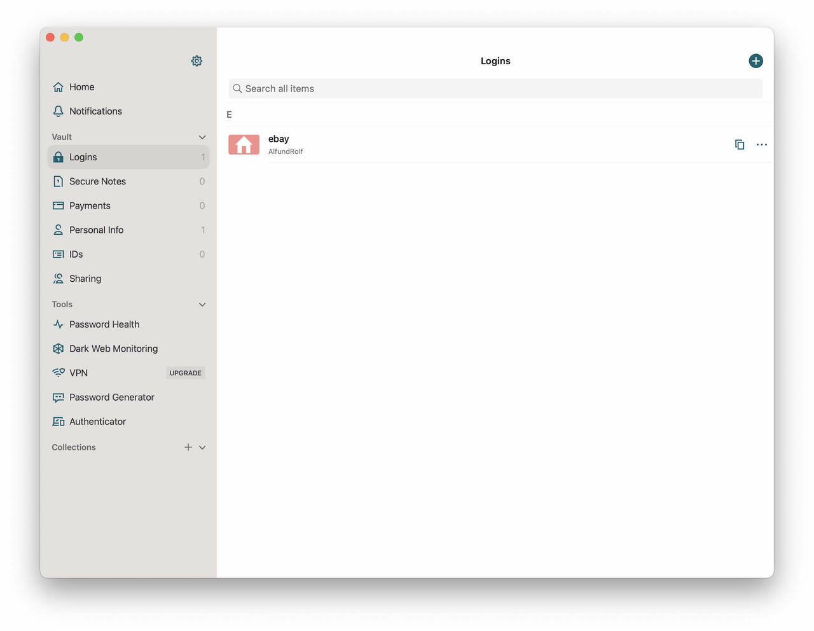This screenshot has width=814, height=631.
Task: Click the IDs card icon
Action: coord(59,254)
